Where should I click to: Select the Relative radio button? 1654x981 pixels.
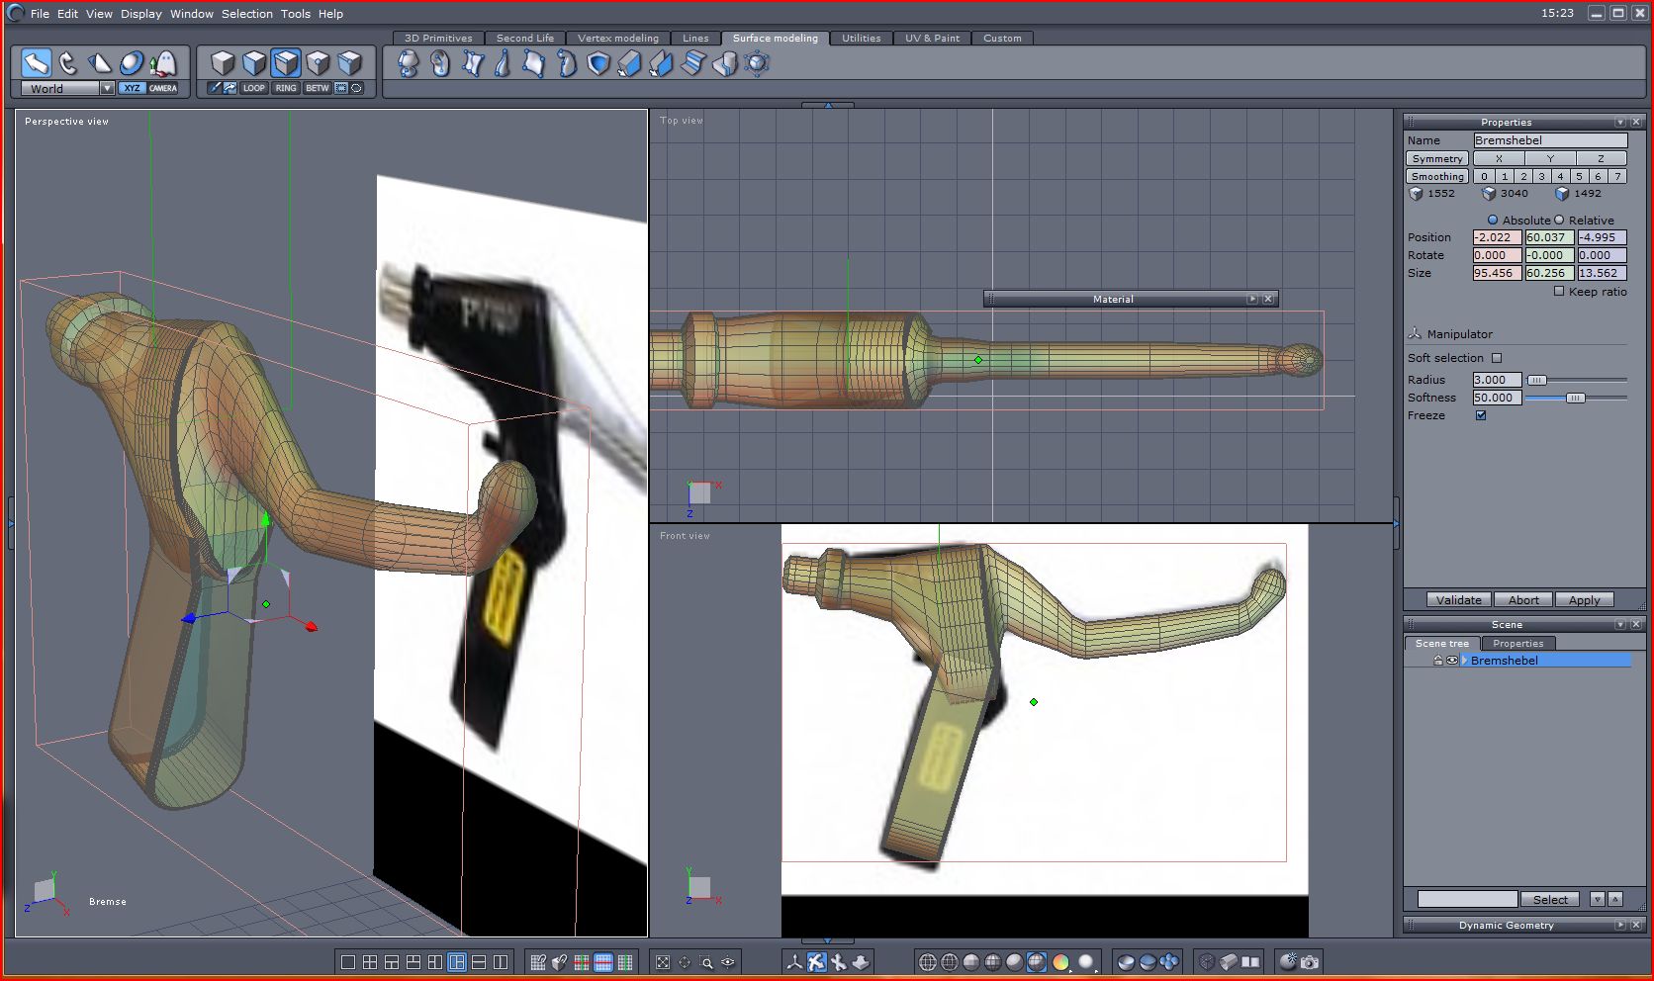click(x=1559, y=221)
